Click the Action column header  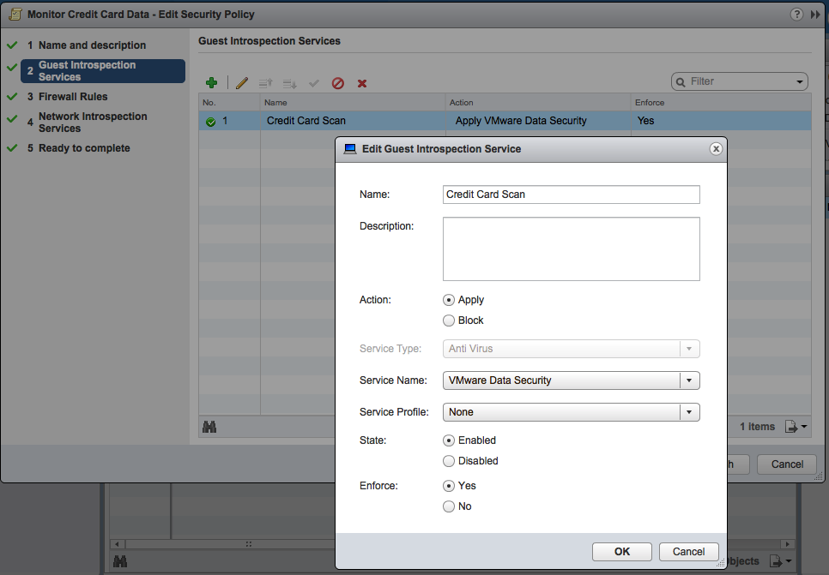[x=538, y=103]
